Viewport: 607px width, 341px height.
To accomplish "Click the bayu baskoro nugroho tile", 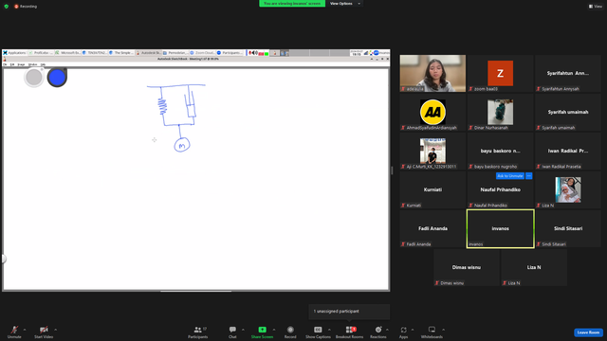I will point(500,151).
